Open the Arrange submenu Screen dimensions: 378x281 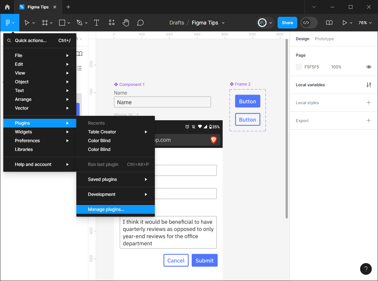coord(40,99)
